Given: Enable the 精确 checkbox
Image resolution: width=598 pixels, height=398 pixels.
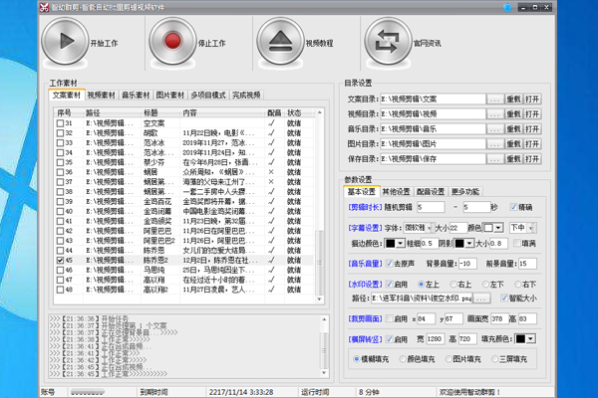Looking at the screenshot, I should [x=514, y=207].
